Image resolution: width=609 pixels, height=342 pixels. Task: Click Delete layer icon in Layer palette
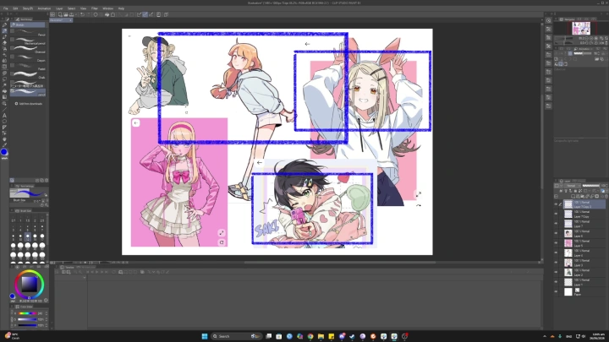point(606,196)
